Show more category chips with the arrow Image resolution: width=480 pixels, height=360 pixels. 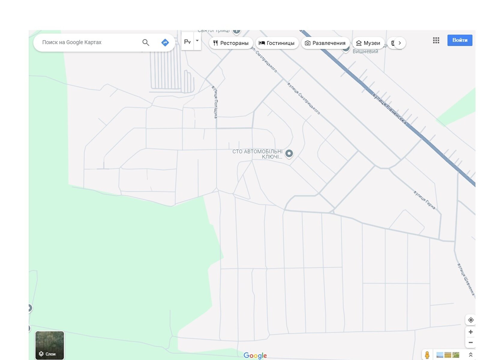[400, 43]
